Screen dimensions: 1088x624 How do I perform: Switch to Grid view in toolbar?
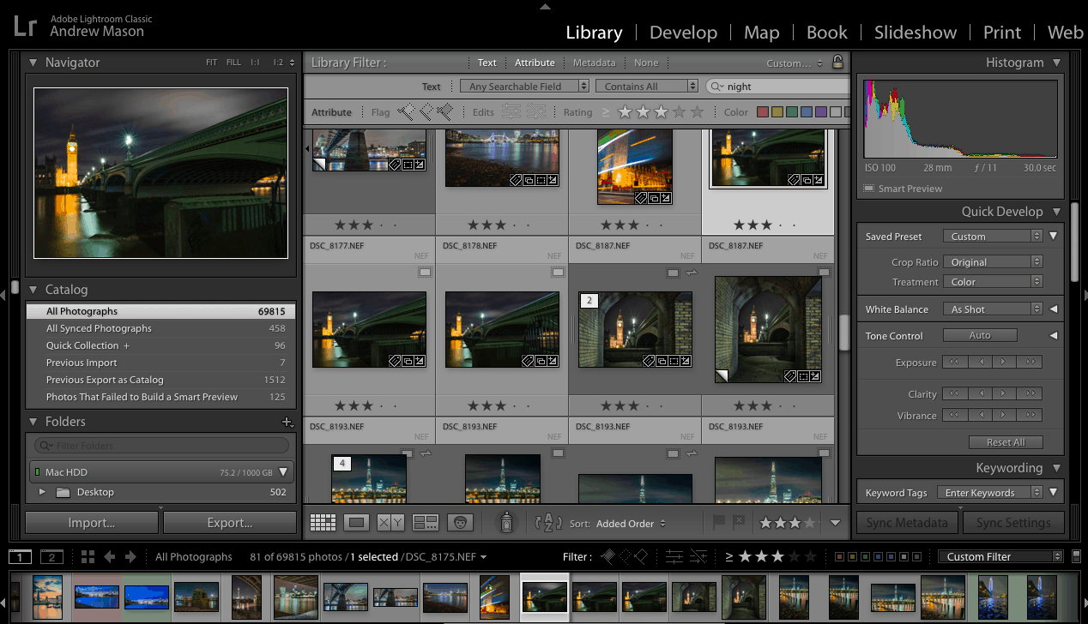click(323, 522)
